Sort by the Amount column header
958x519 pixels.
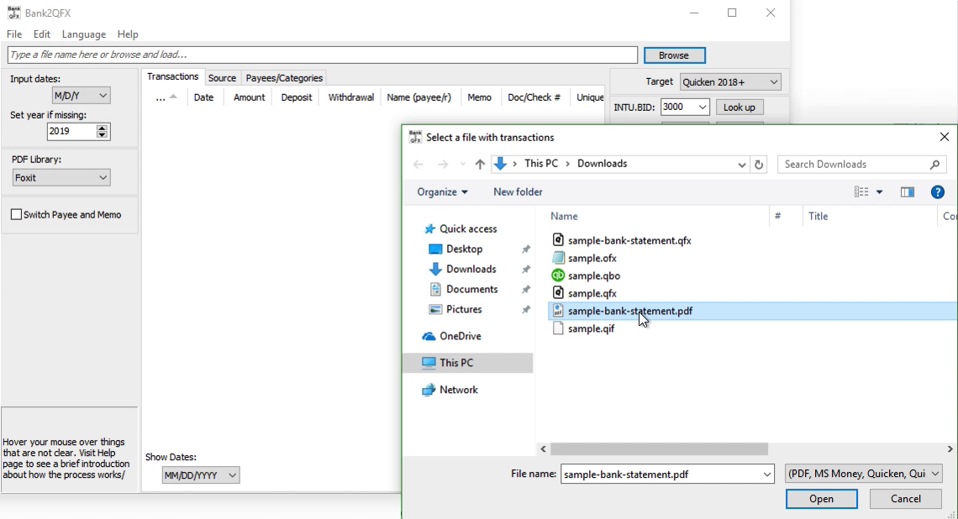pos(250,97)
